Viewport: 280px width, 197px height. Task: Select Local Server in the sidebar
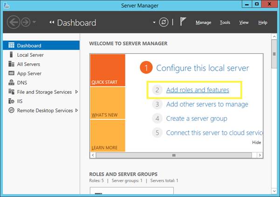(41, 55)
